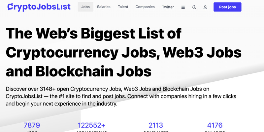Toggle dark mode with moon icon
Image resolution: width=264 pixels, height=132 pixels.
click(x=194, y=7)
